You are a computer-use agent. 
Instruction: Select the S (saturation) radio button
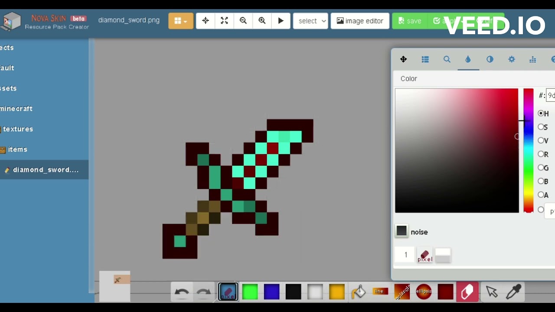tap(541, 127)
